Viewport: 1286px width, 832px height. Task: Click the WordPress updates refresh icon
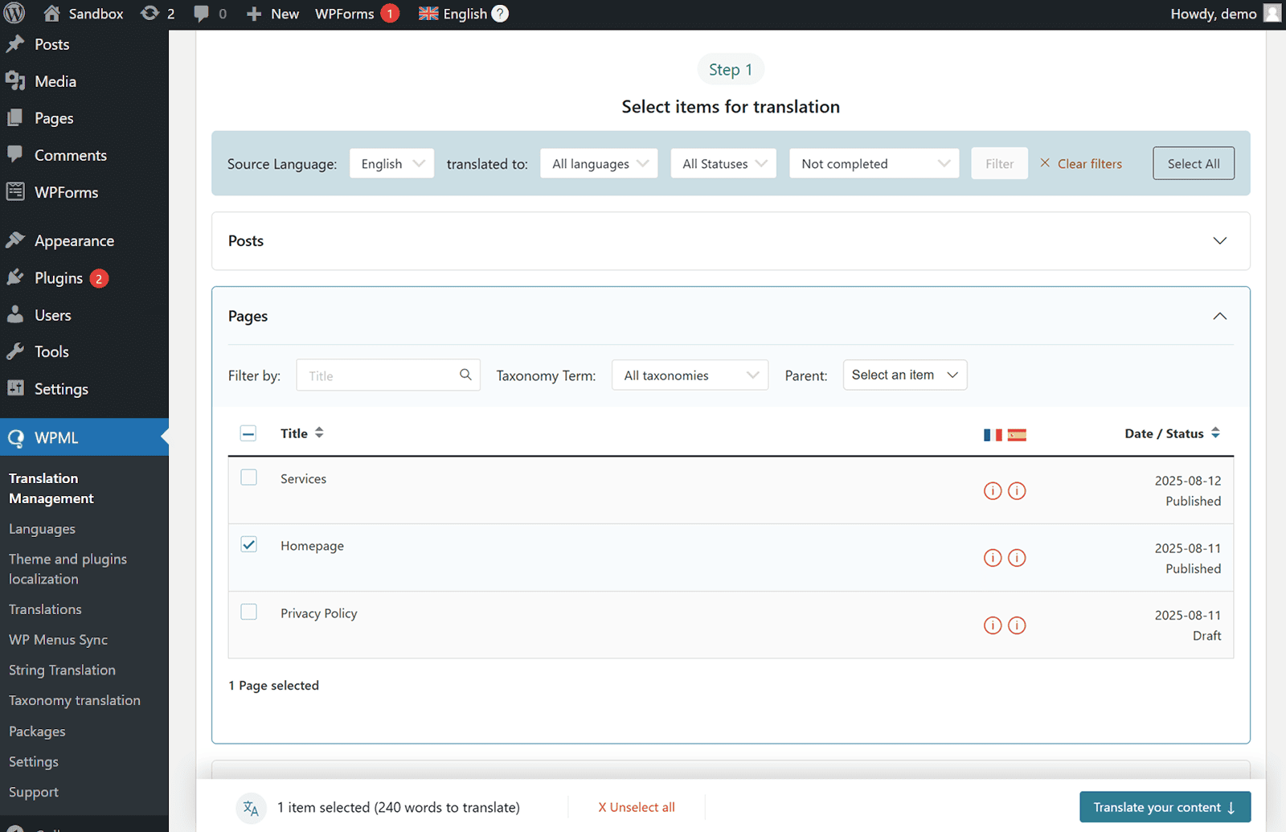(149, 13)
